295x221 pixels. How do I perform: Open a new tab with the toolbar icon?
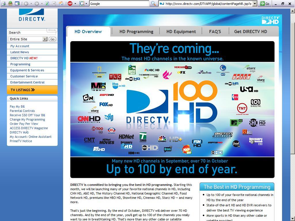click(x=17, y=3)
